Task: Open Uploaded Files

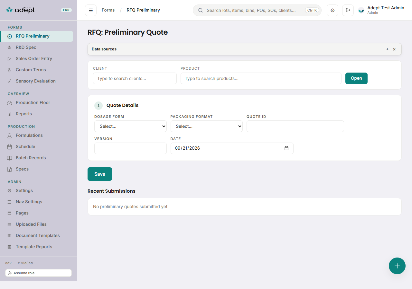Action: (37, 224)
